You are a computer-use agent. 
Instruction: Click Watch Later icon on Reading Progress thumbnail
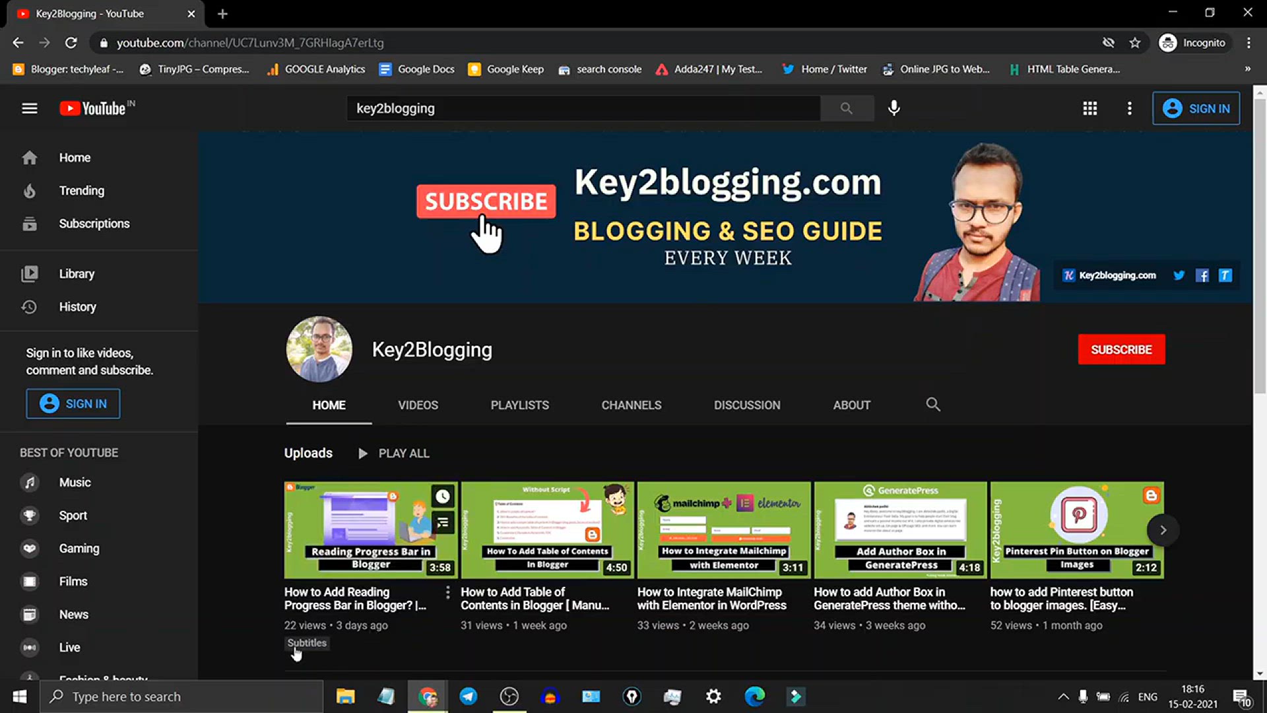443,496
